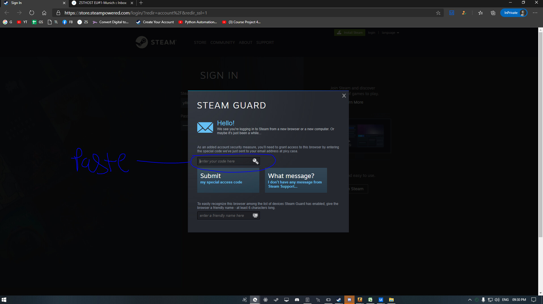Click the keyboard icon in friendly name field
Screen dimensions: 543x304
[x=255, y=215]
